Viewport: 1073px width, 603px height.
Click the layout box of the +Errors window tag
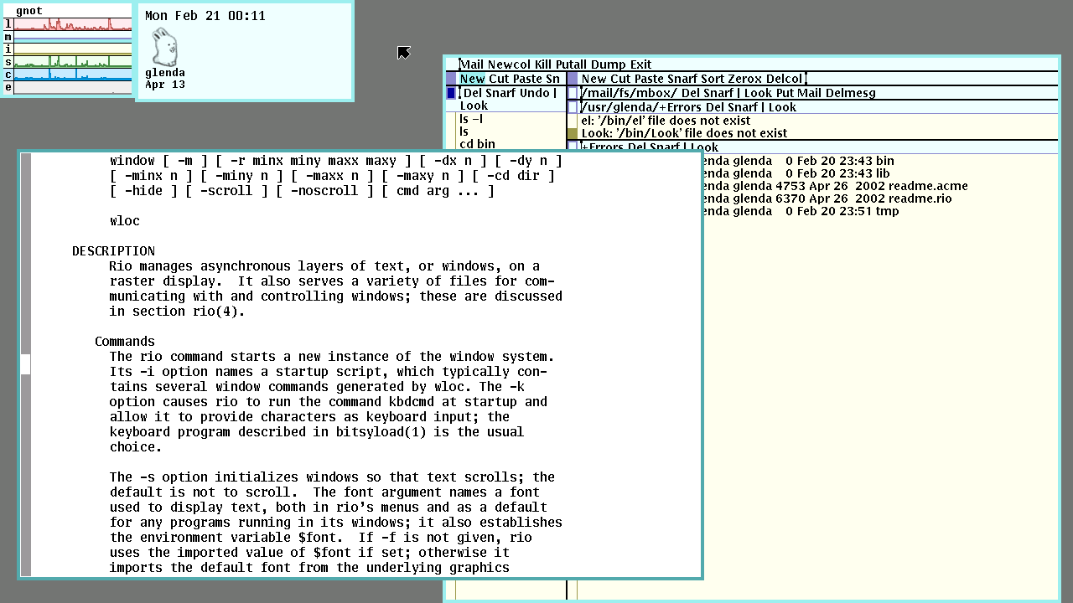click(x=573, y=106)
